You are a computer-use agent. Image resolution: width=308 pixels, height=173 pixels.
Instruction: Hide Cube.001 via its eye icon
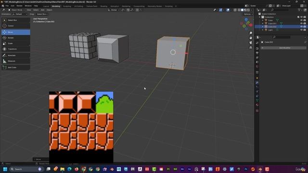tap(302, 24)
